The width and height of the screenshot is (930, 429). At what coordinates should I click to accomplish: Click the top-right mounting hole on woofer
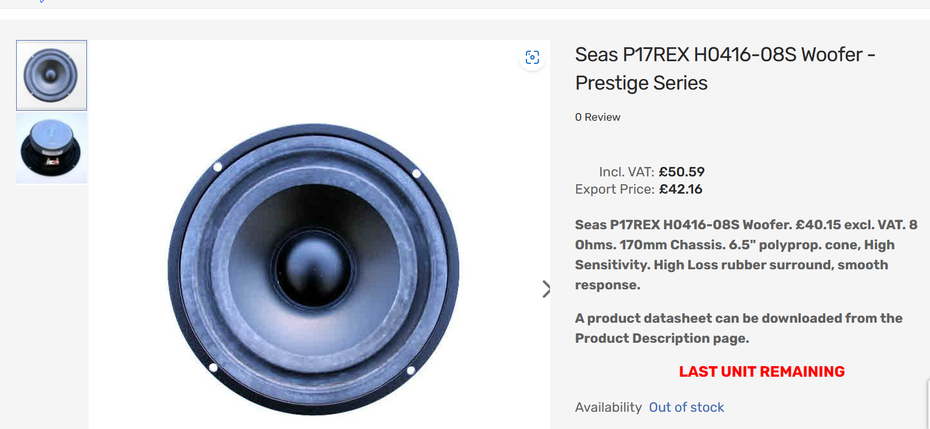pos(416,174)
